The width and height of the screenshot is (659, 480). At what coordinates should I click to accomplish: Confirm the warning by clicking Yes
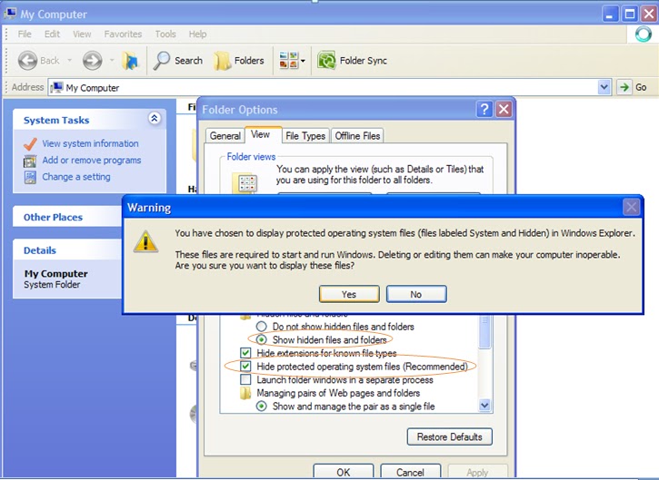(x=349, y=294)
